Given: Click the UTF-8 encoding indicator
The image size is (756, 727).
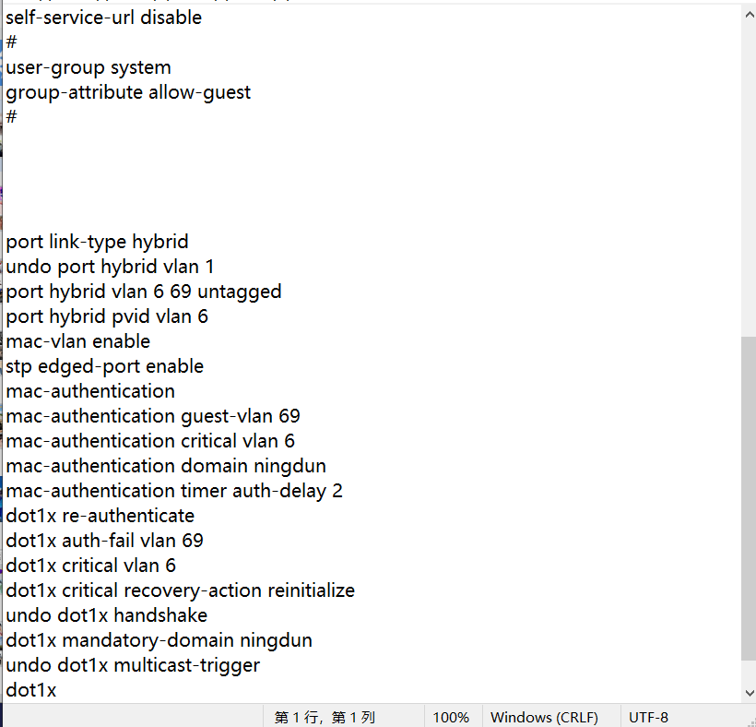Looking at the screenshot, I should click(x=648, y=717).
